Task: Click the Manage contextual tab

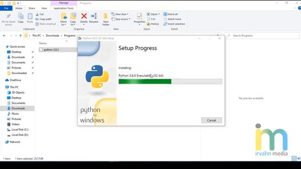Action: (64, 3)
